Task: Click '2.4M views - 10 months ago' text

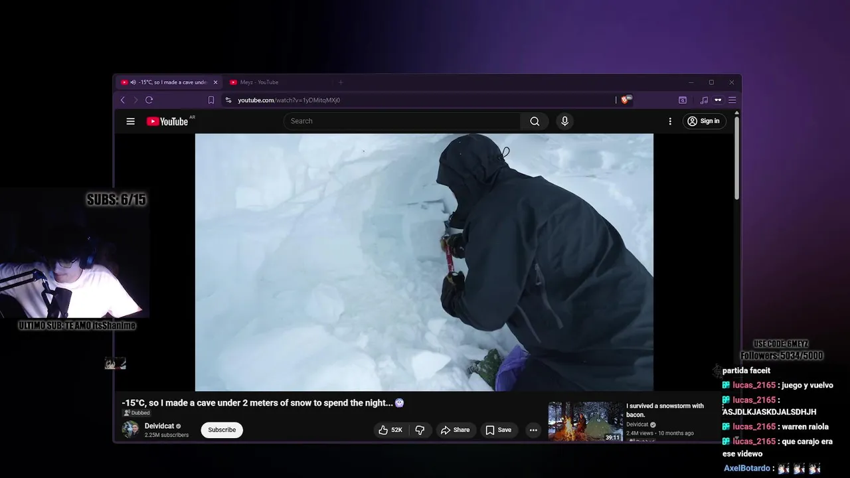Action: click(660, 433)
